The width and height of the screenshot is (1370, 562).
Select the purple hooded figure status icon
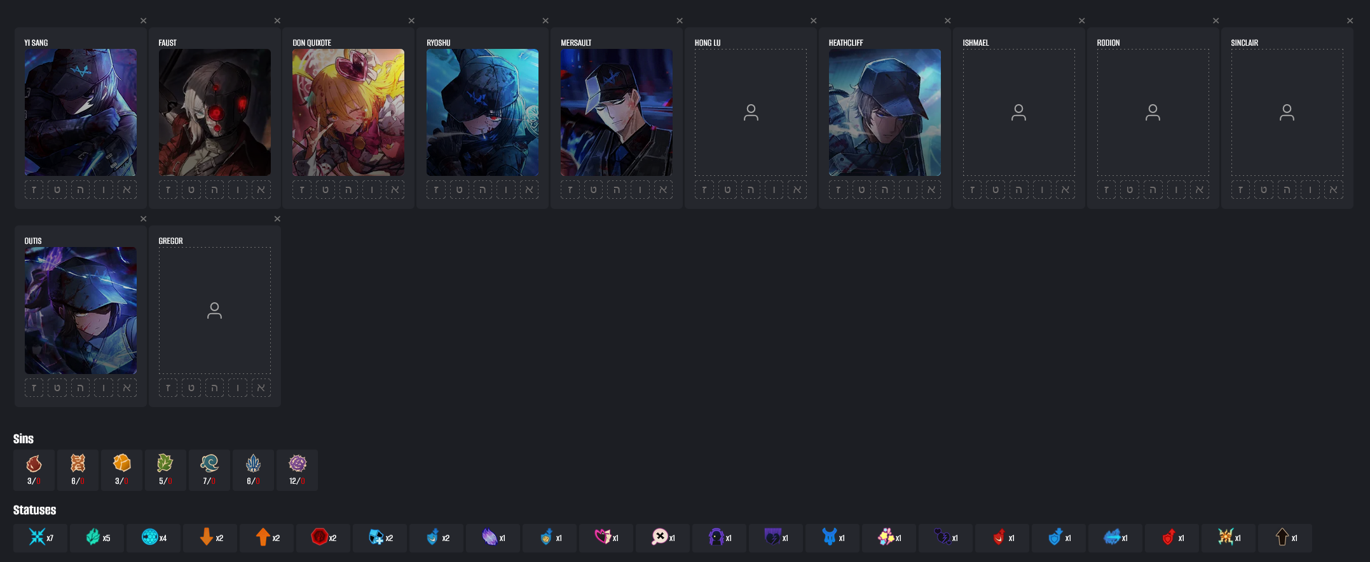tap(716, 537)
